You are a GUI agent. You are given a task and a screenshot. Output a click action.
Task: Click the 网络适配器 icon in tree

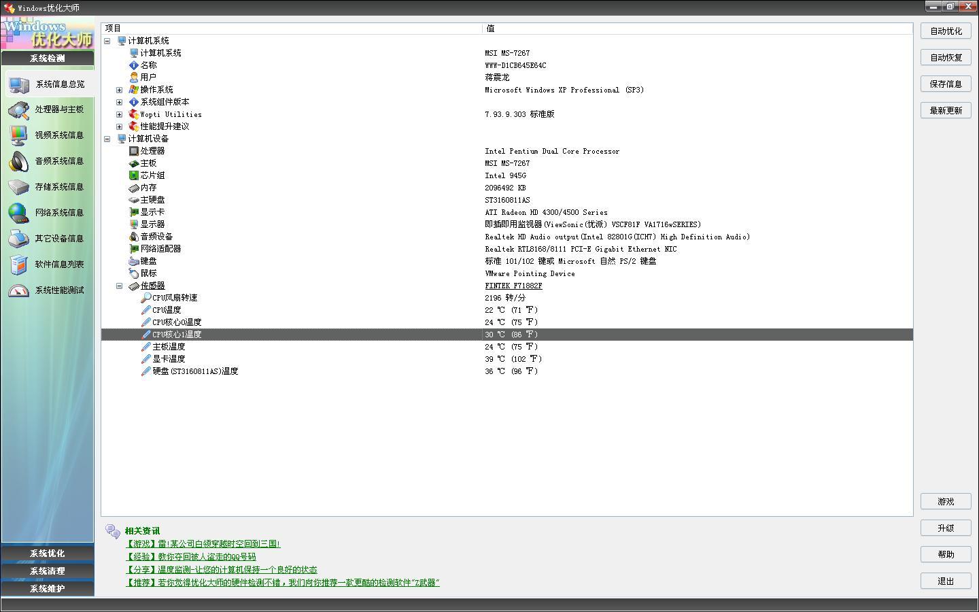pos(134,249)
